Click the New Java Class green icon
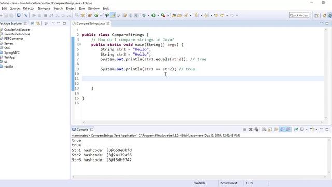This screenshot has width=332, height=187. coord(96,15)
